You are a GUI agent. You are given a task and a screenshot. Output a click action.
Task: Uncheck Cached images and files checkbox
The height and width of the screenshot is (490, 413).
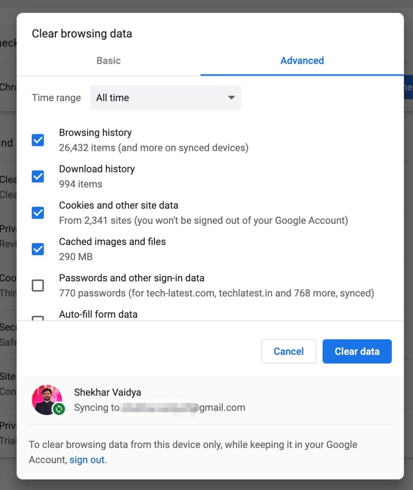38,249
